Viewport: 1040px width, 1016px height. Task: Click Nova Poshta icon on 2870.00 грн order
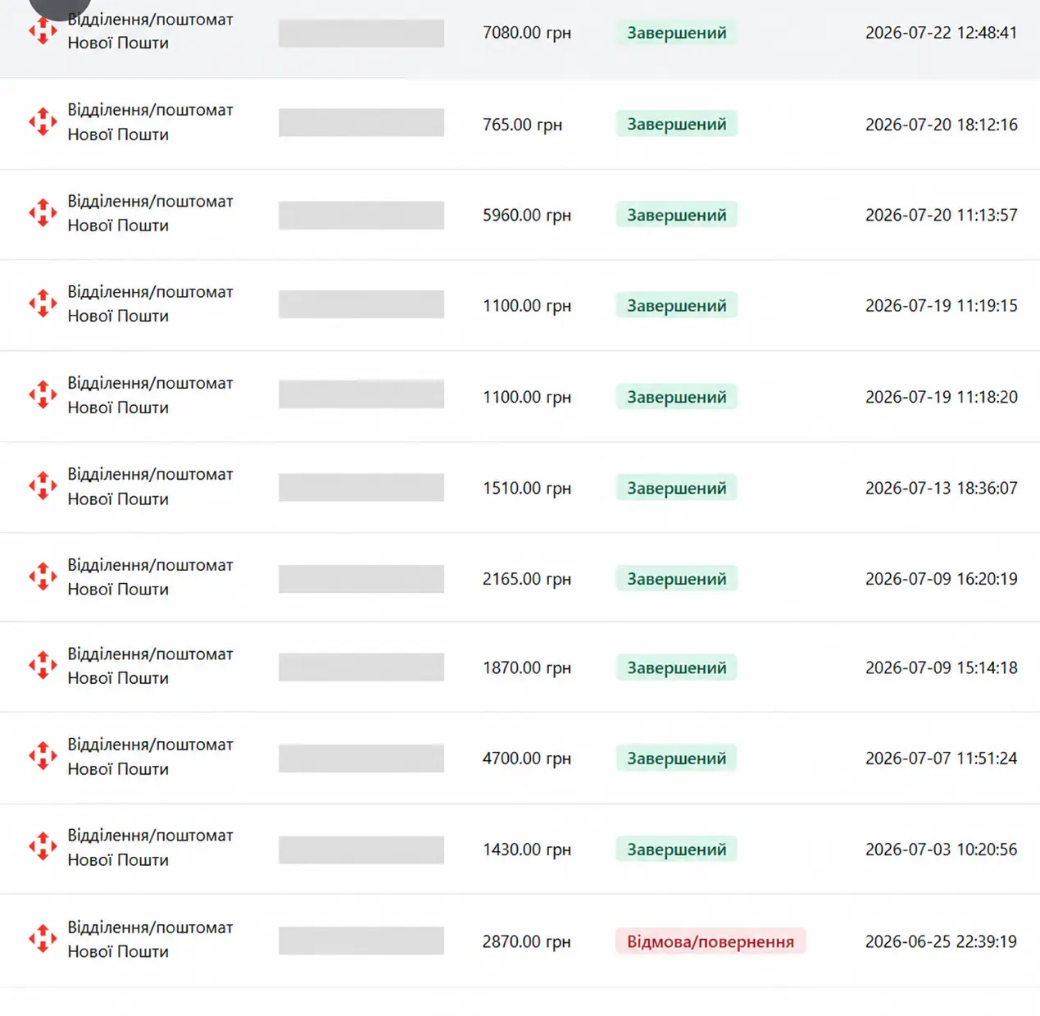(x=43, y=939)
